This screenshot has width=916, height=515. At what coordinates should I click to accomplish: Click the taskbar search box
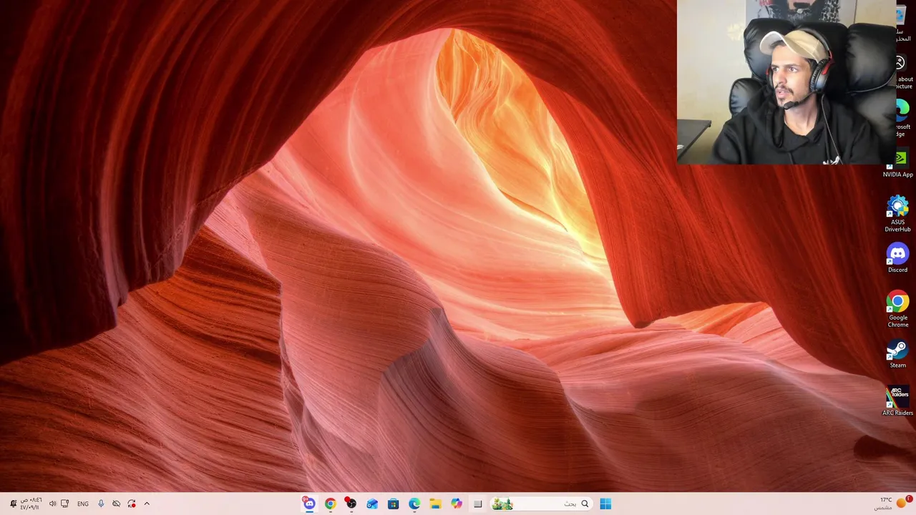pos(541,504)
